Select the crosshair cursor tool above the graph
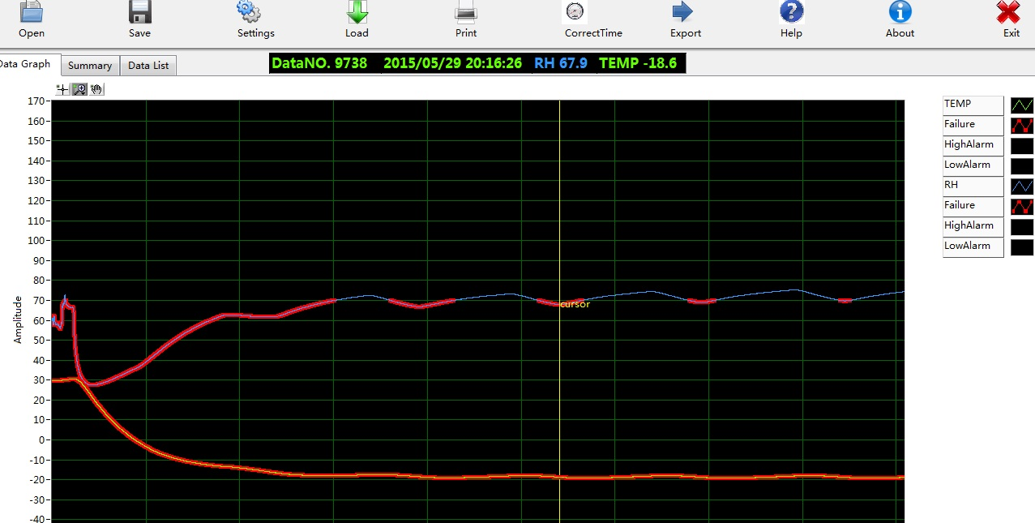 point(62,89)
